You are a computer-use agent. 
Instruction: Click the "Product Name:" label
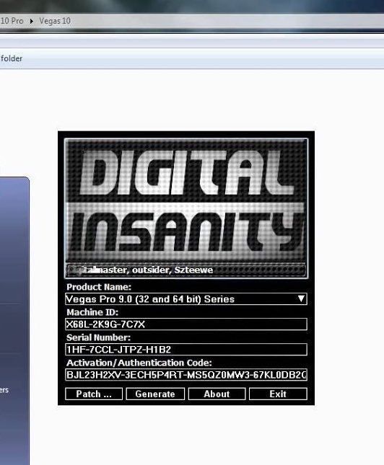tap(99, 287)
